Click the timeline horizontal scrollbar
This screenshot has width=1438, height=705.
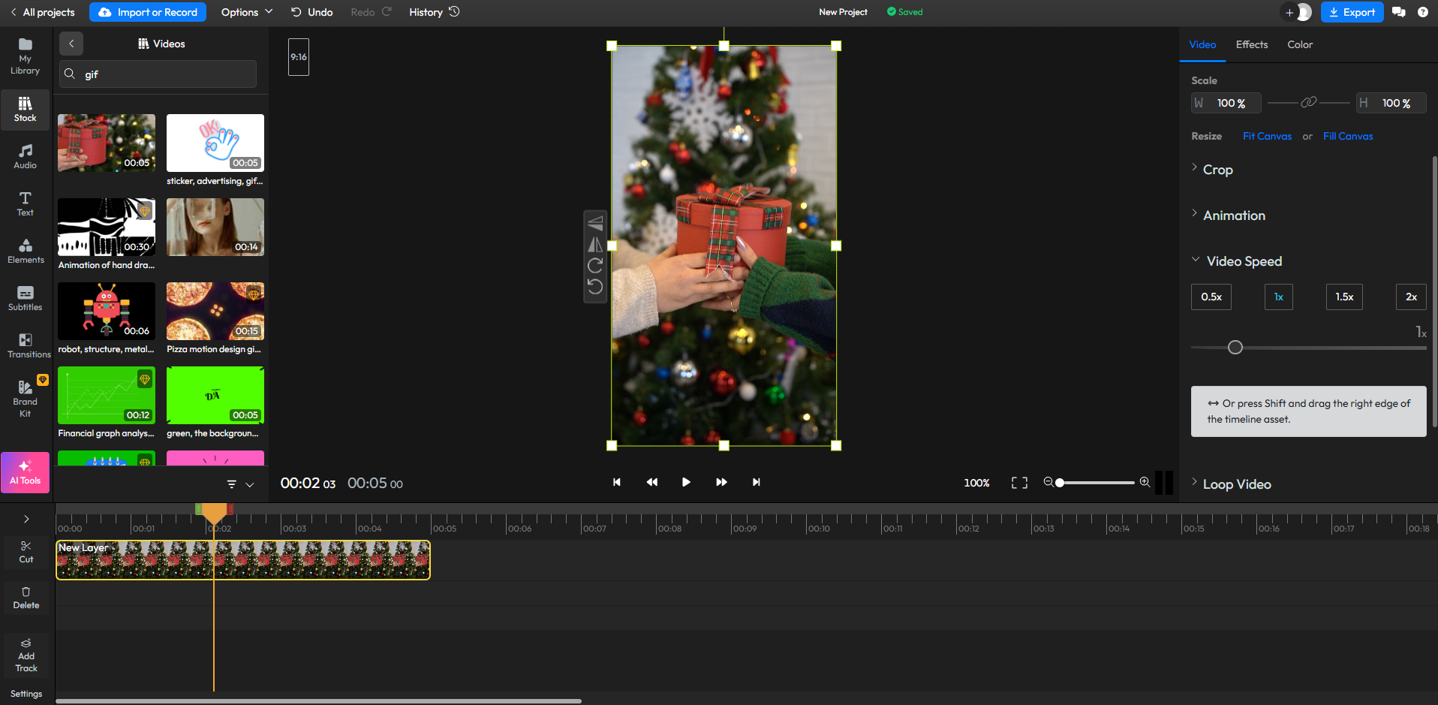pyautogui.click(x=318, y=701)
